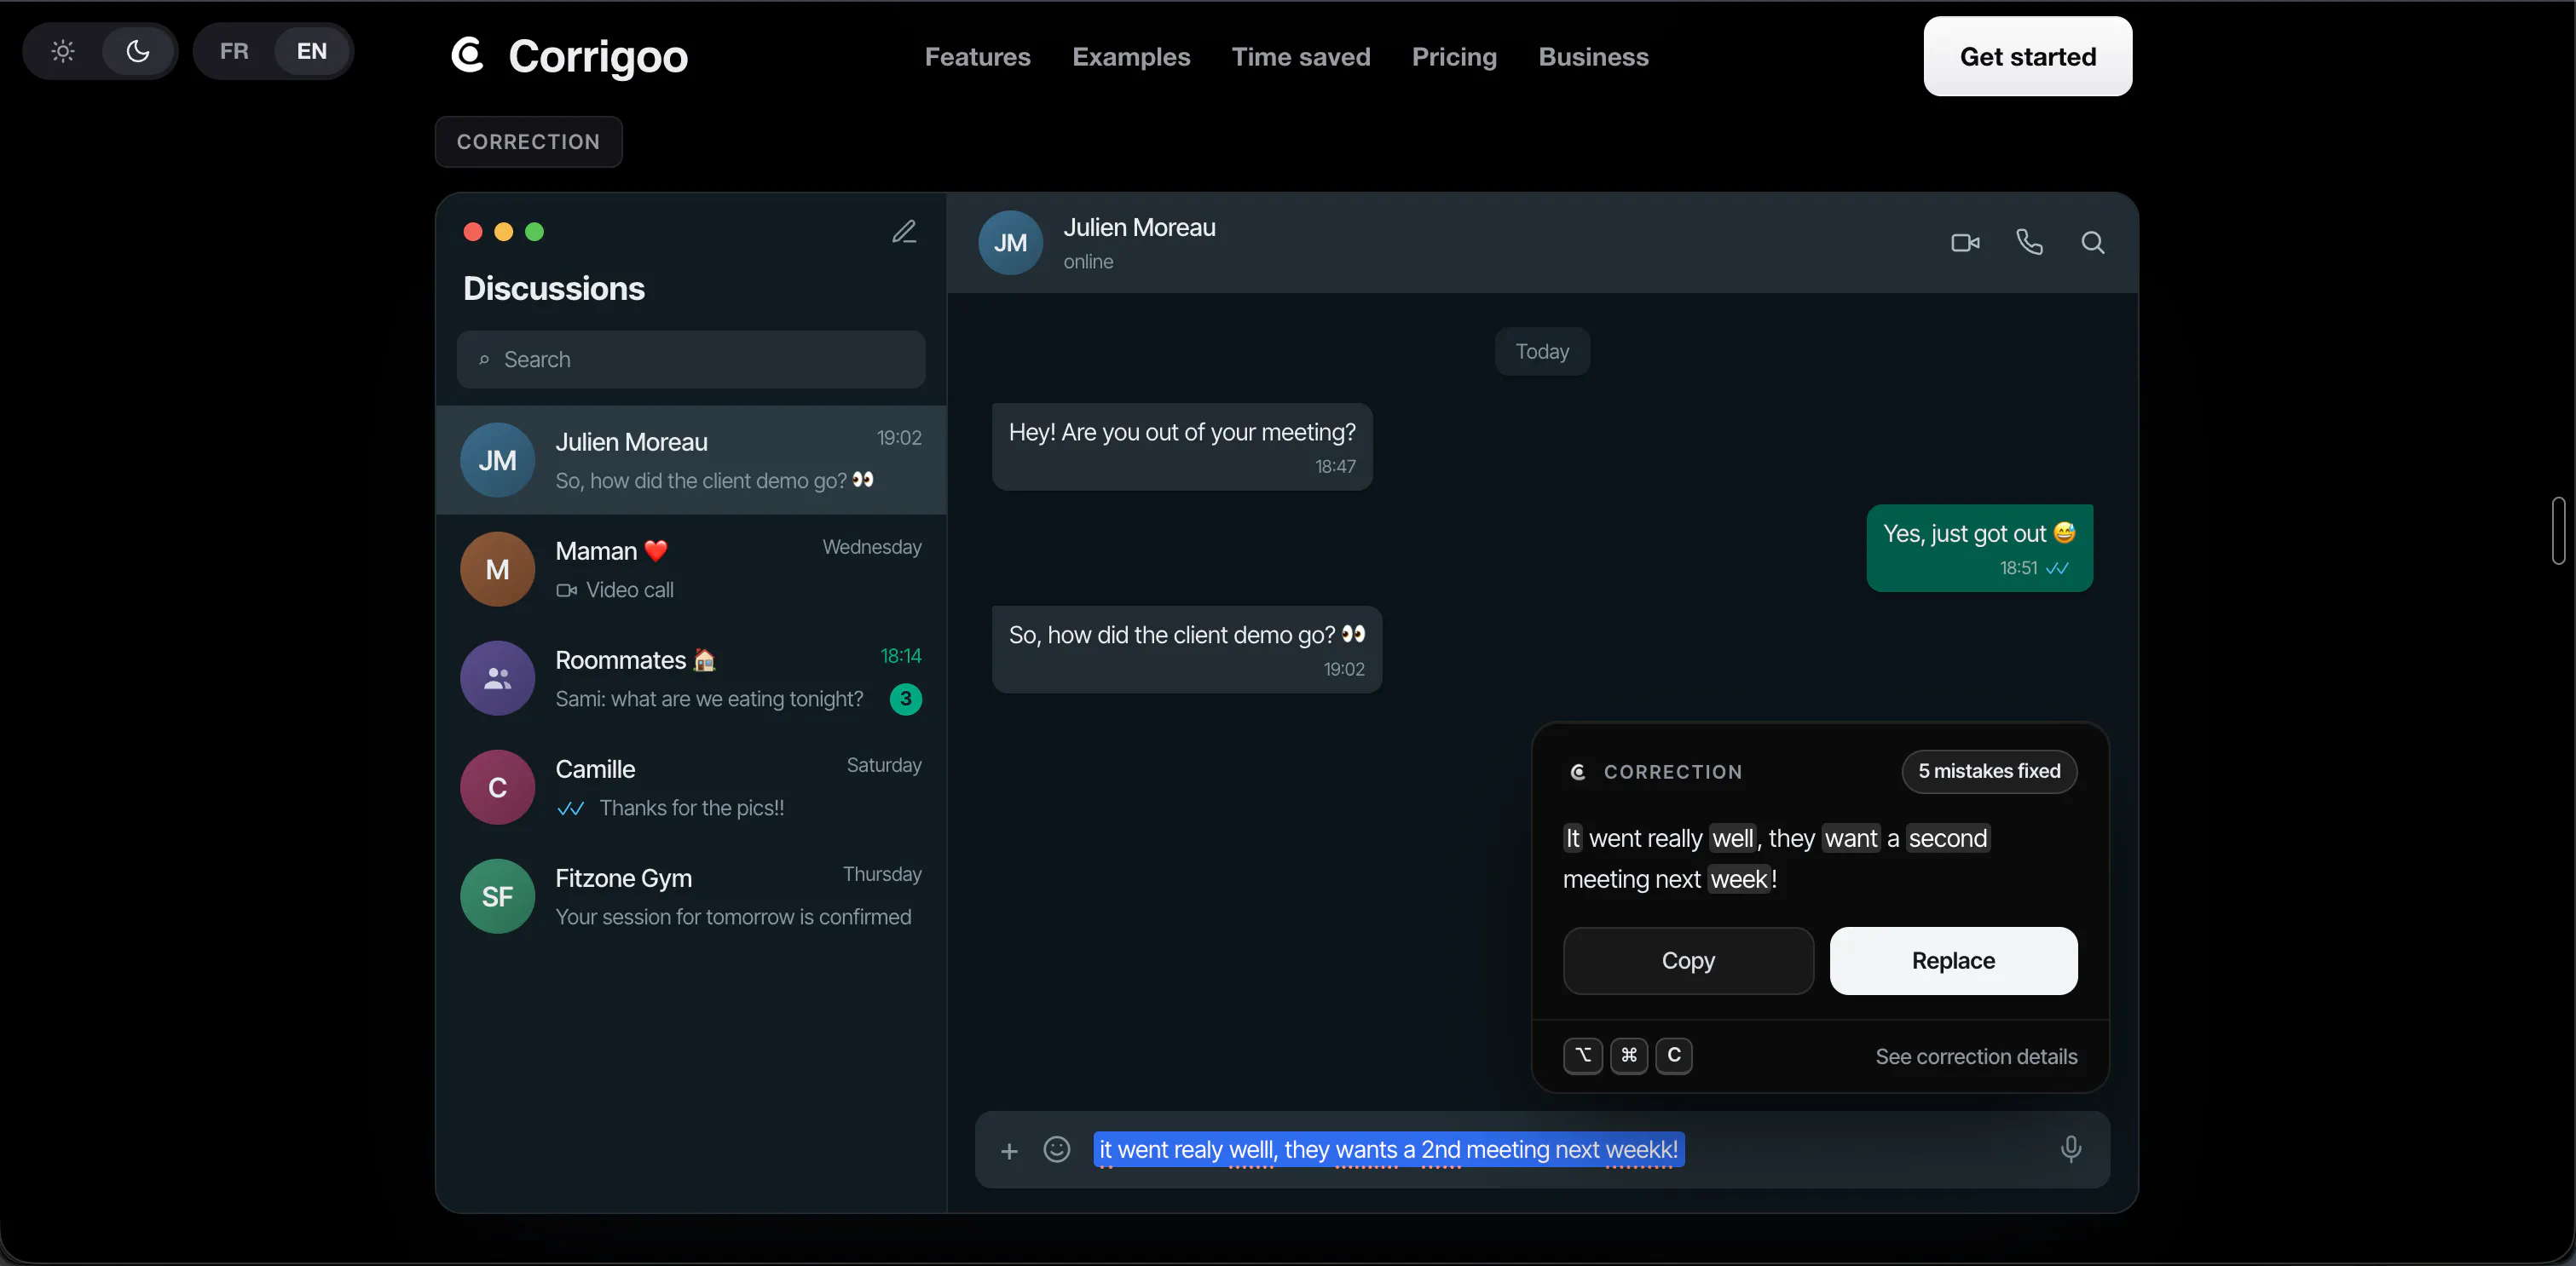Open the Examples nav link
The image size is (2576, 1266).
click(x=1131, y=57)
